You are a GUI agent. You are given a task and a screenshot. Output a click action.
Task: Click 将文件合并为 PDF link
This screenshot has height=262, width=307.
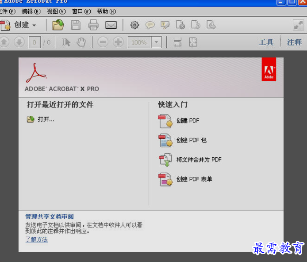tap(199, 159)
